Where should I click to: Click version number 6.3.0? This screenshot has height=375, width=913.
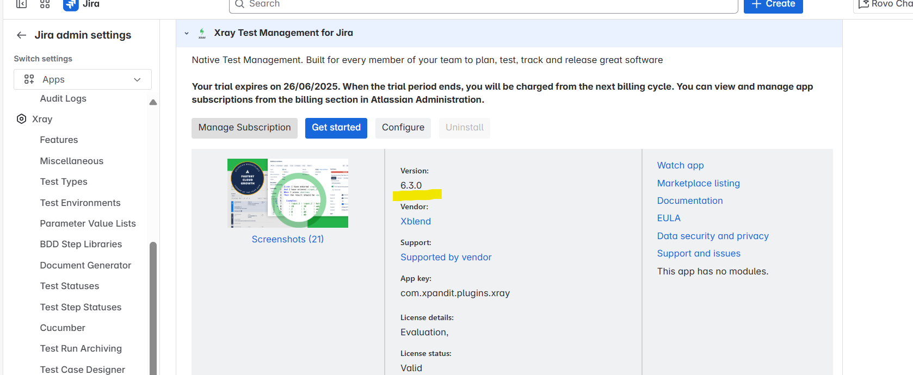click(x=411, y=185)
